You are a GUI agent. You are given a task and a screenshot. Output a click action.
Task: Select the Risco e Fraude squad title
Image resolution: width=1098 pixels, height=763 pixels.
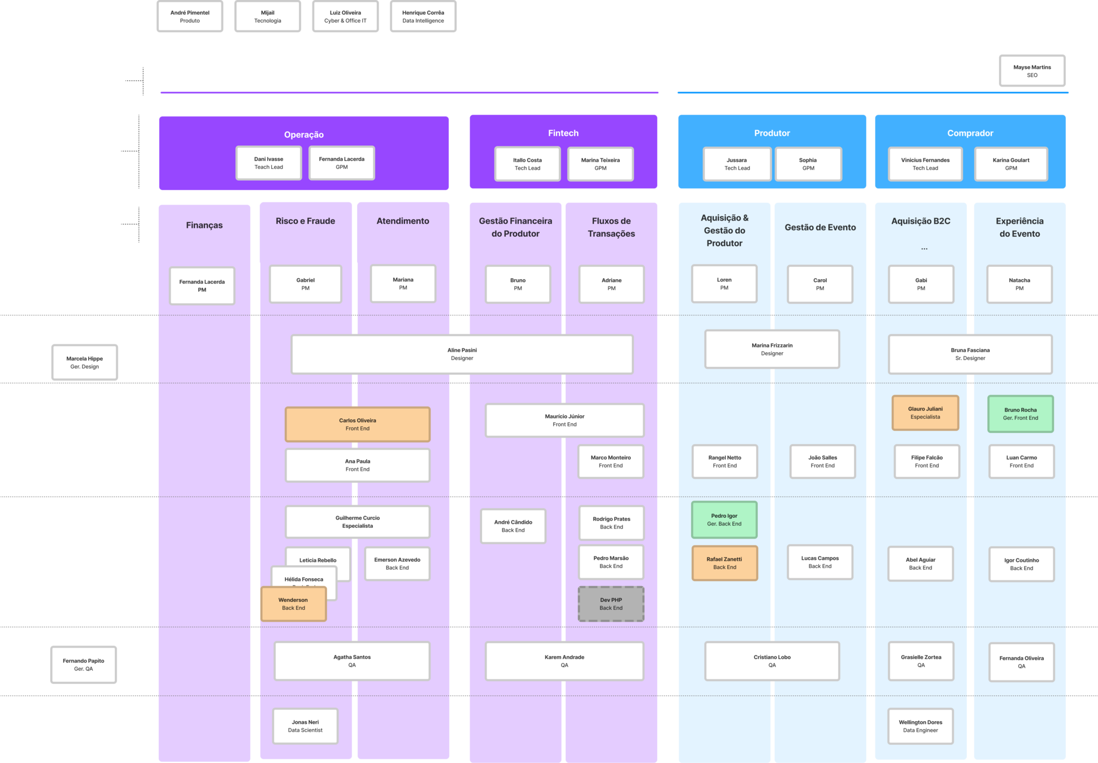305,221
